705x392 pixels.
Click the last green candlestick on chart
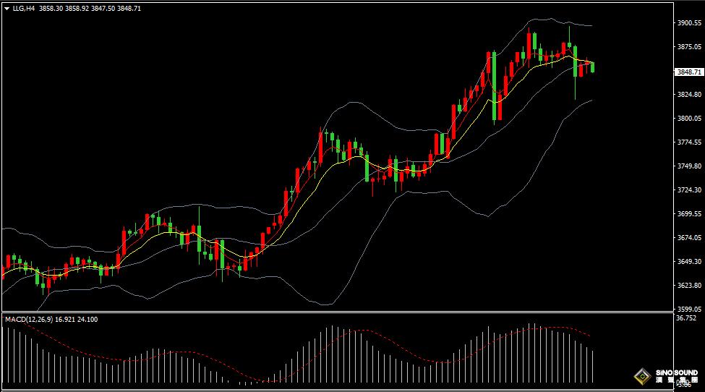[593, 67]
